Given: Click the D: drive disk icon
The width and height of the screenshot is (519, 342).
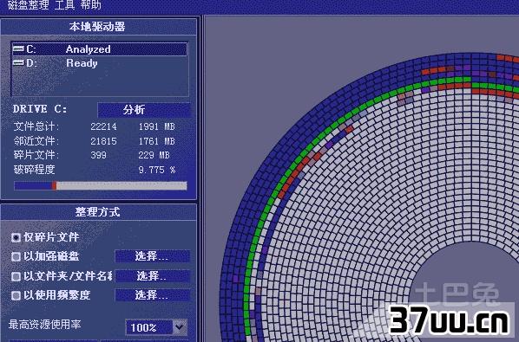Looking at the screenshot, I should [18, 62].
